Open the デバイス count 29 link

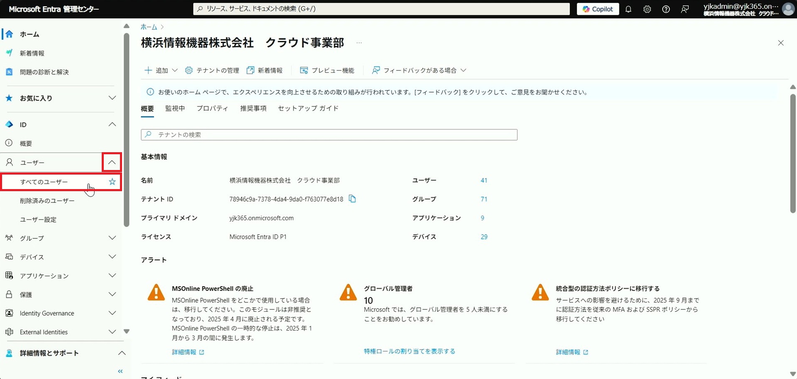484,237
